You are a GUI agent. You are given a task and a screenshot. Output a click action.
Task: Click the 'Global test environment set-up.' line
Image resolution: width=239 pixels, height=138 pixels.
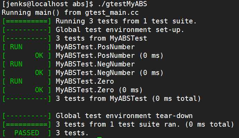click(x=120, y=30)
